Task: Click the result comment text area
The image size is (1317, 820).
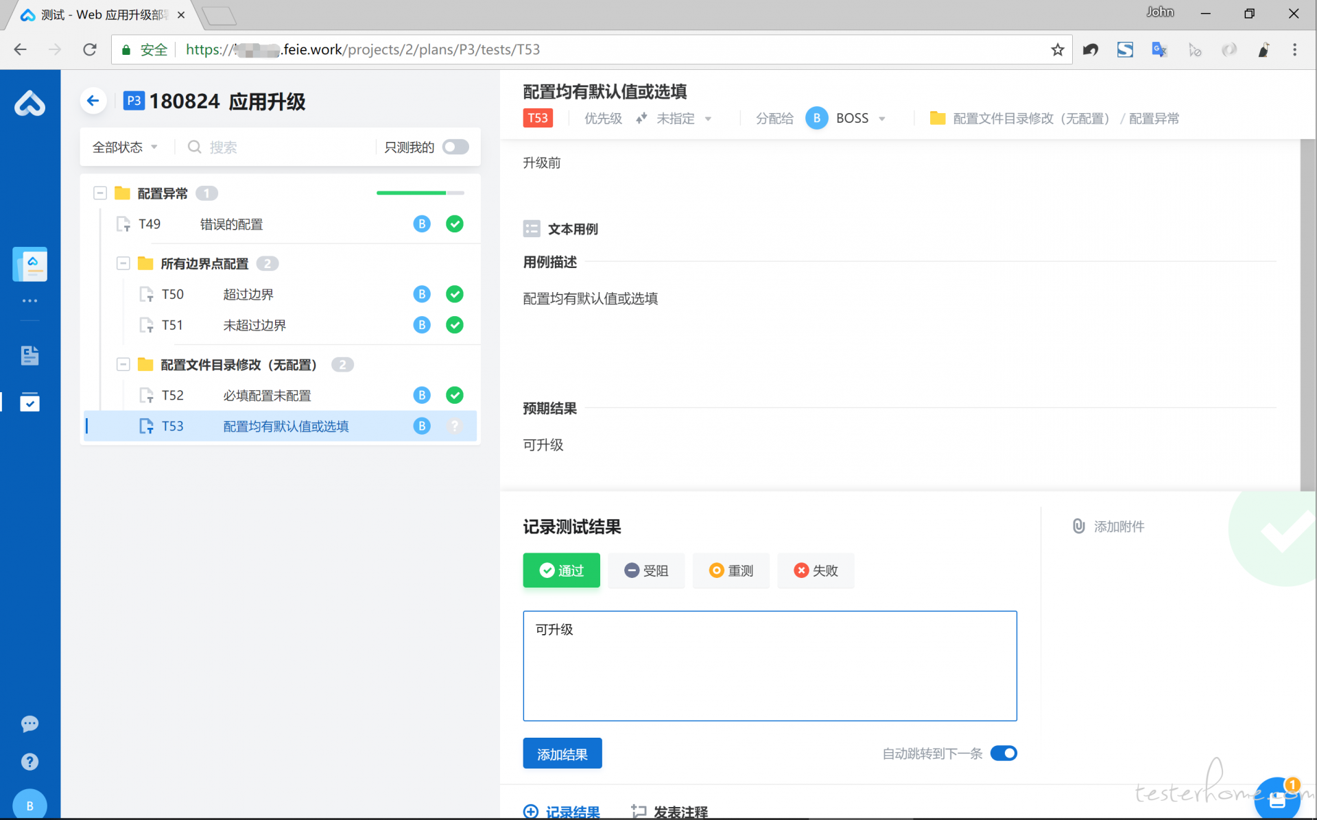Action: click(x=769, y=665)
